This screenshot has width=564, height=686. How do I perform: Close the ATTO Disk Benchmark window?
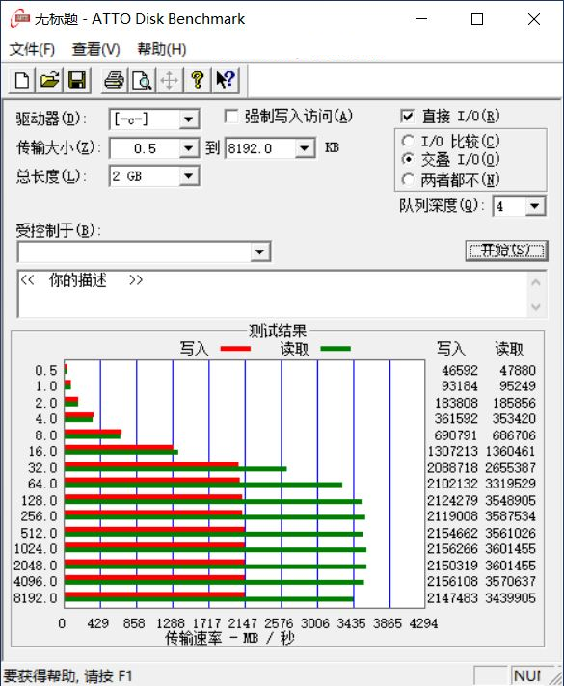coord(534,19)
